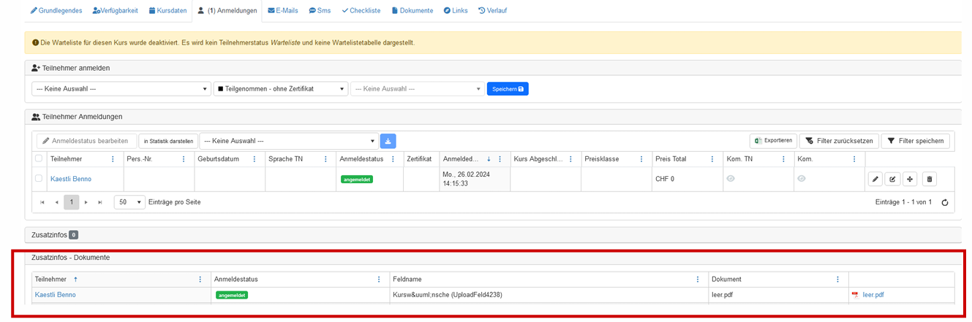Open the participant selection dropdown under Teilnehmer anmelden

coord(121,89)
